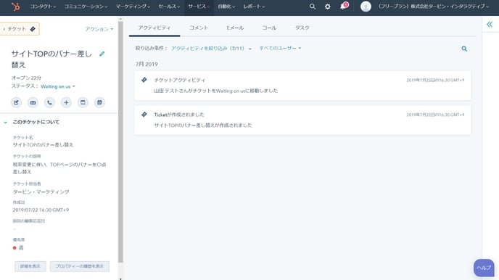Image resolution: width=499 pixels, height=280 pixels.
Task: Make a call with the phone icon
Action: [x=49, y=102]
